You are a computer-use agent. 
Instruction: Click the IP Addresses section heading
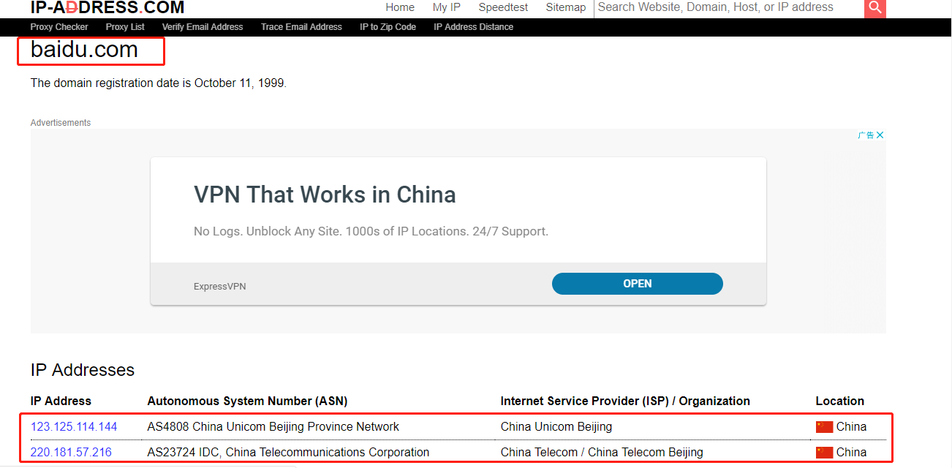[x=83, y=370]
